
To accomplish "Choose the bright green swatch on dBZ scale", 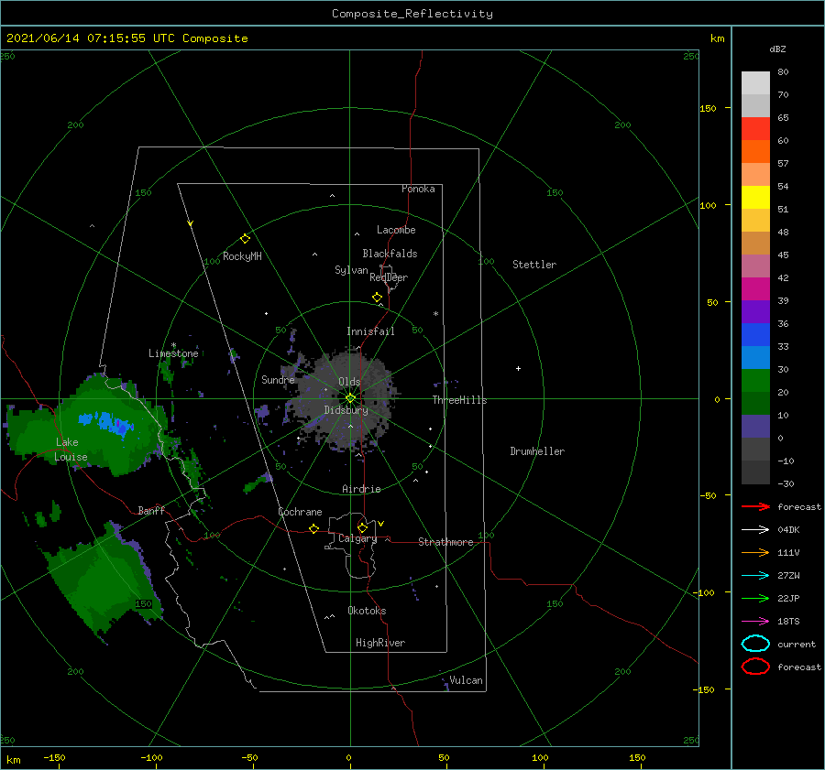I will click(755, 381).
